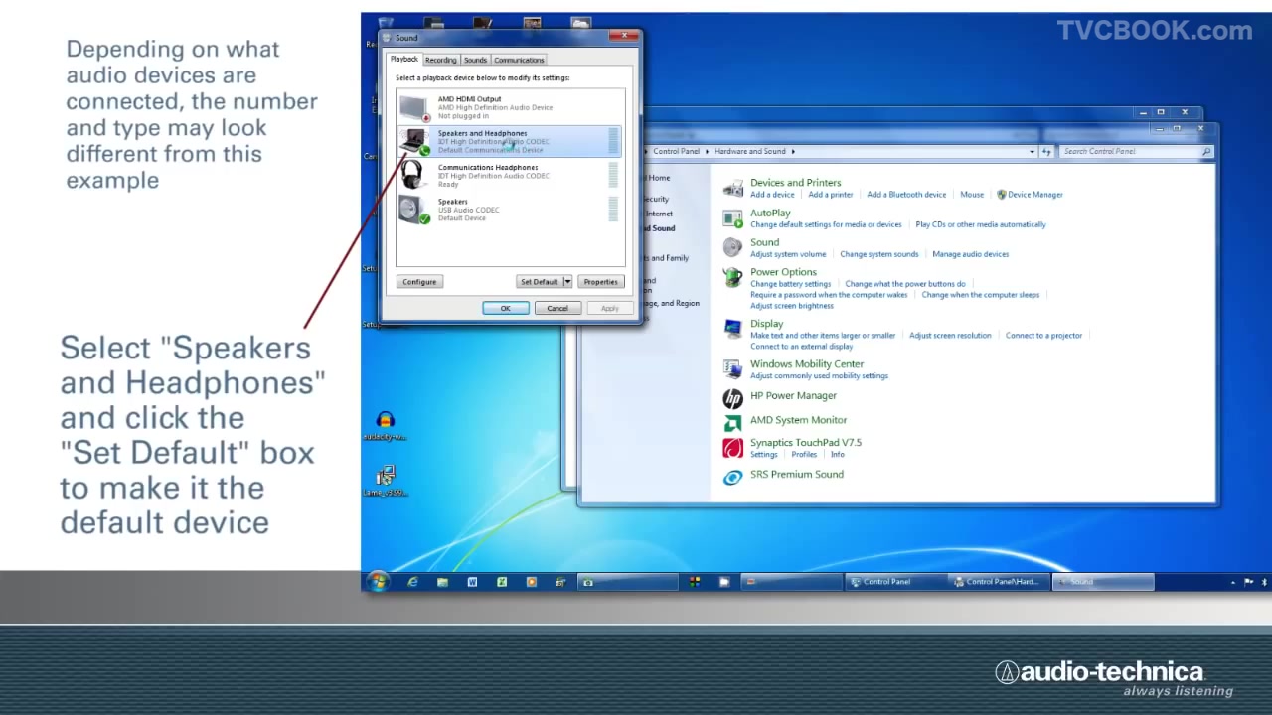Viewport: 1272px width, 715px height.
Task: Select the USB Audio CODEC Speakers icon
Action: (x=414, y=209)
